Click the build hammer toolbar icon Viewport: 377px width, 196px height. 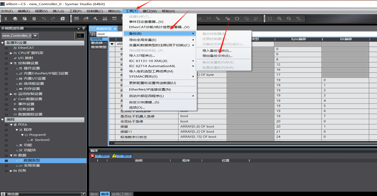point(95,19)
